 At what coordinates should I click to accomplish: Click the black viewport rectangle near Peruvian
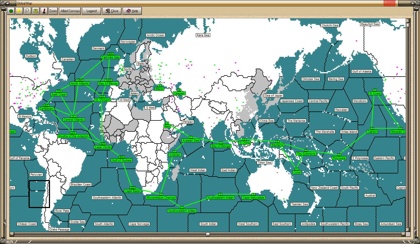point(39,194)
